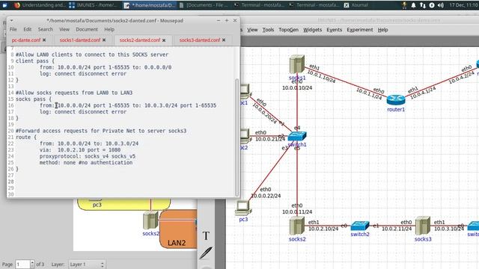
Task: Close the socks1-danted.conf tab
Action: (104, 40)
